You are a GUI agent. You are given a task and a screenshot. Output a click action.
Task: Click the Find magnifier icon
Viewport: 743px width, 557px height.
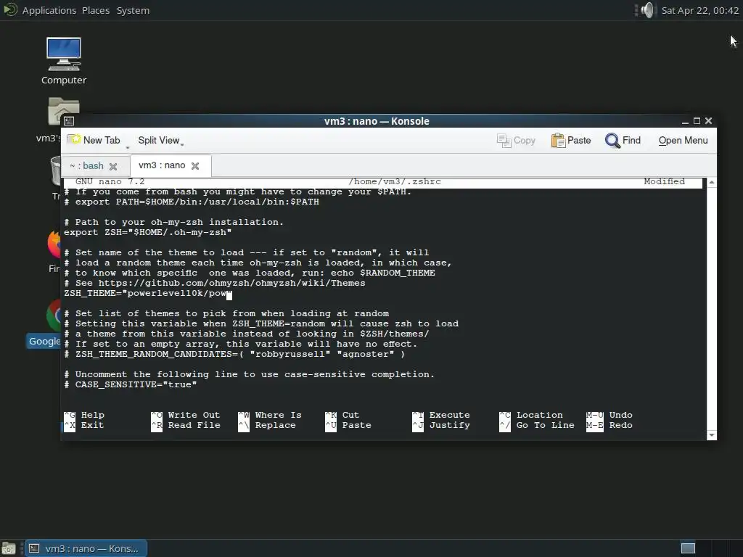pos(612,141)
